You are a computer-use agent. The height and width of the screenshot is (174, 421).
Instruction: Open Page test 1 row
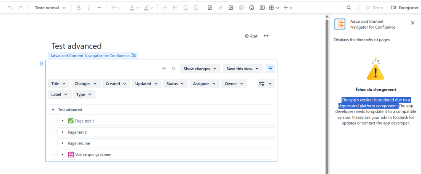click(x=166, y=121)
